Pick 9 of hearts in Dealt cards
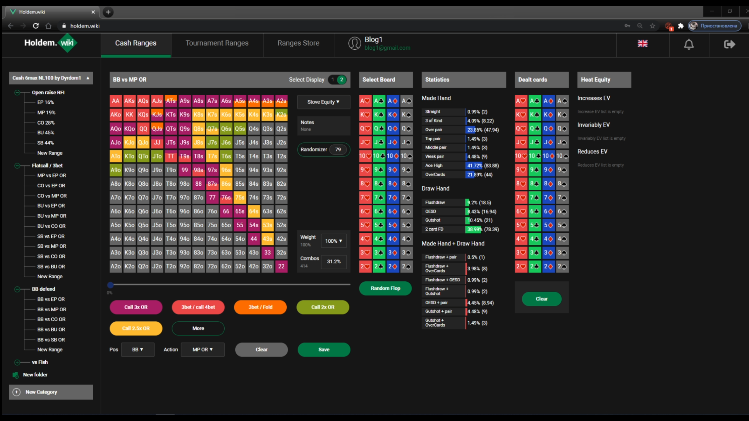 (521, 170)
